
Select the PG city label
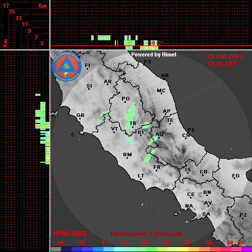pos(125,98)
